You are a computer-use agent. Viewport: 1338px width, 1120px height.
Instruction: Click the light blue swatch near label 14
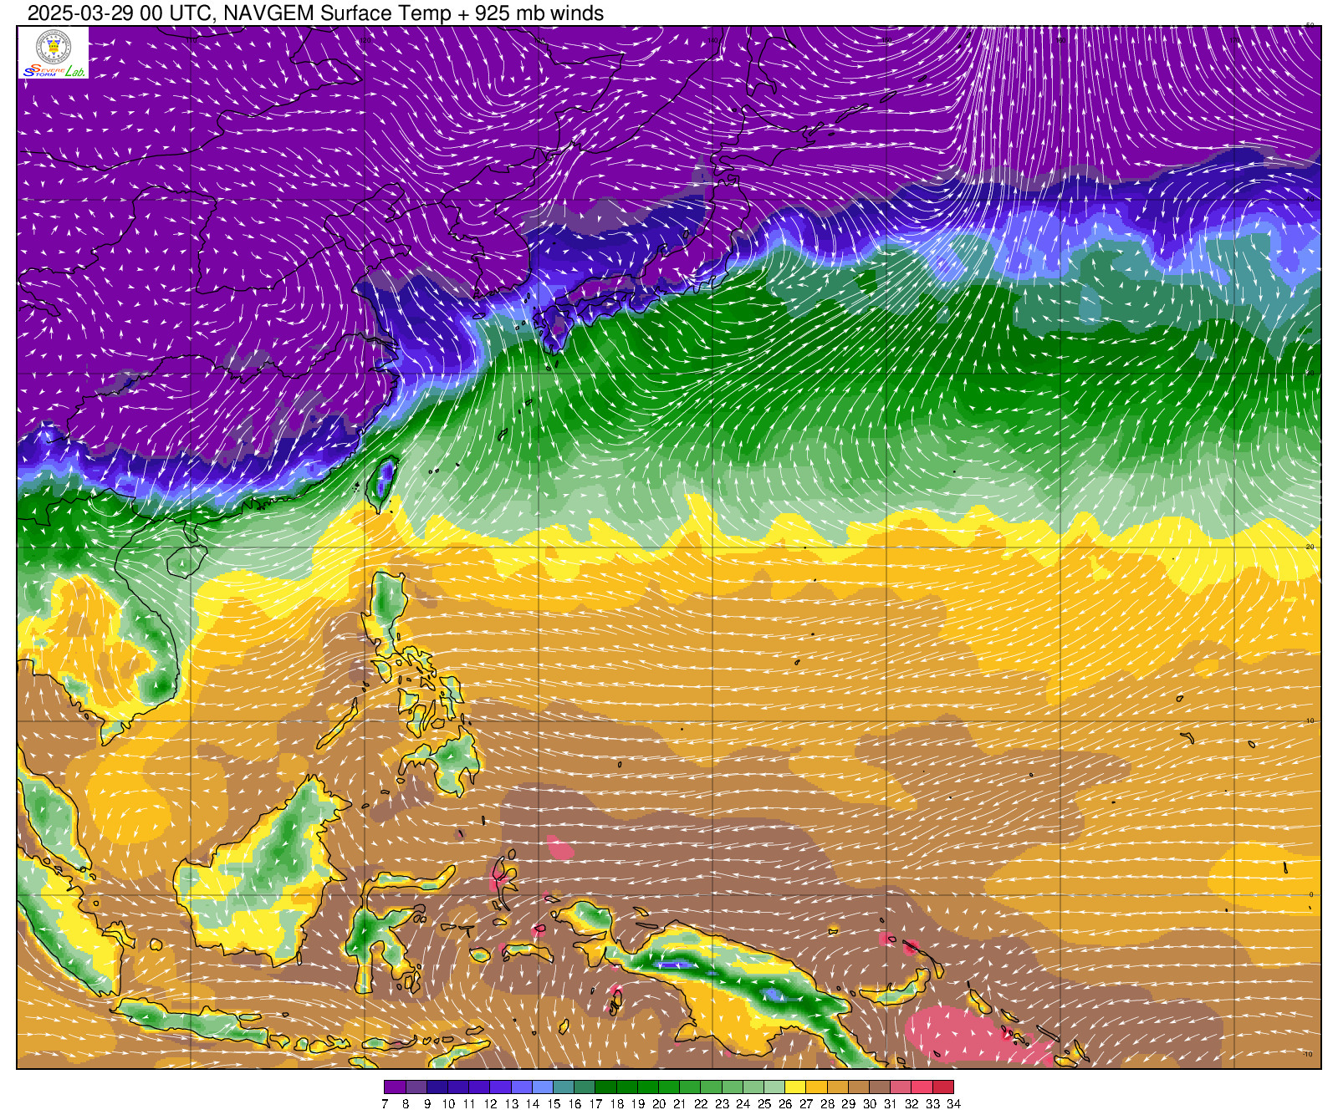click(542, 1087)
